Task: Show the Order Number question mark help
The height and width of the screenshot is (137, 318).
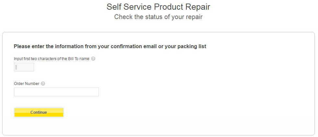Action: pos(43,83)
